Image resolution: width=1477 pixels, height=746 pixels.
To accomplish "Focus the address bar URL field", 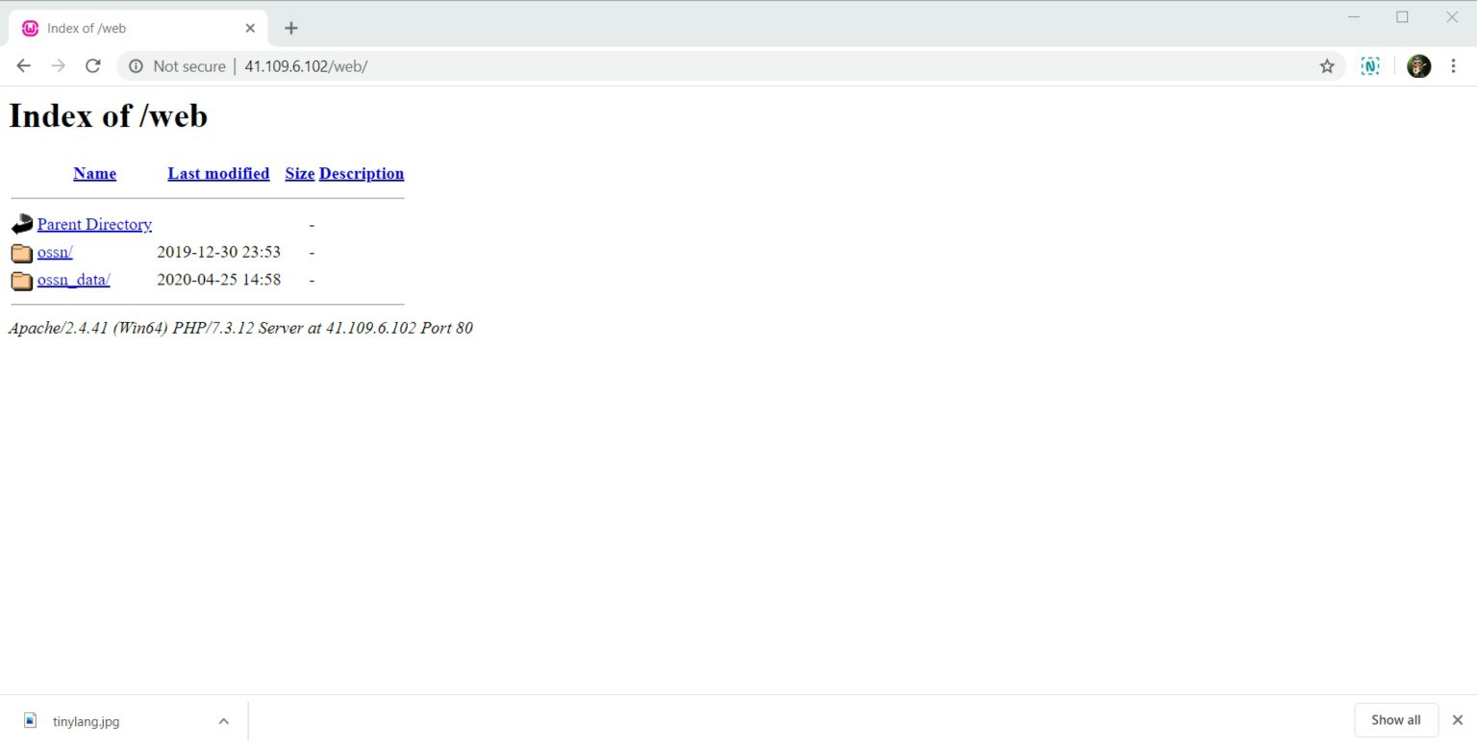I will tap(673, 66).
